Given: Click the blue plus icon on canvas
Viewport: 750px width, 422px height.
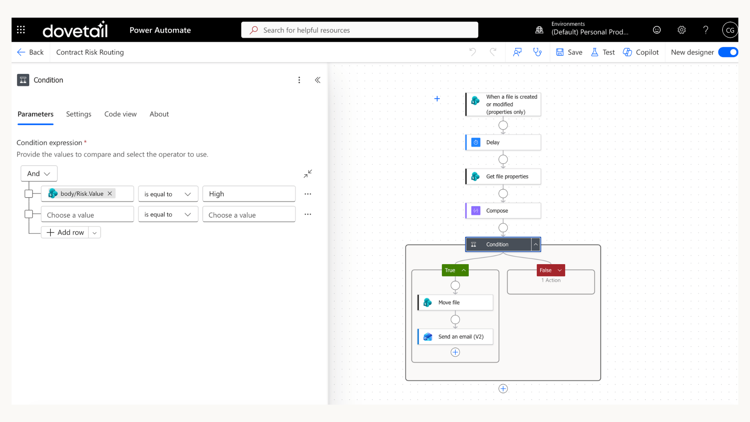Looking at the screenshot, I should [437, 99].
